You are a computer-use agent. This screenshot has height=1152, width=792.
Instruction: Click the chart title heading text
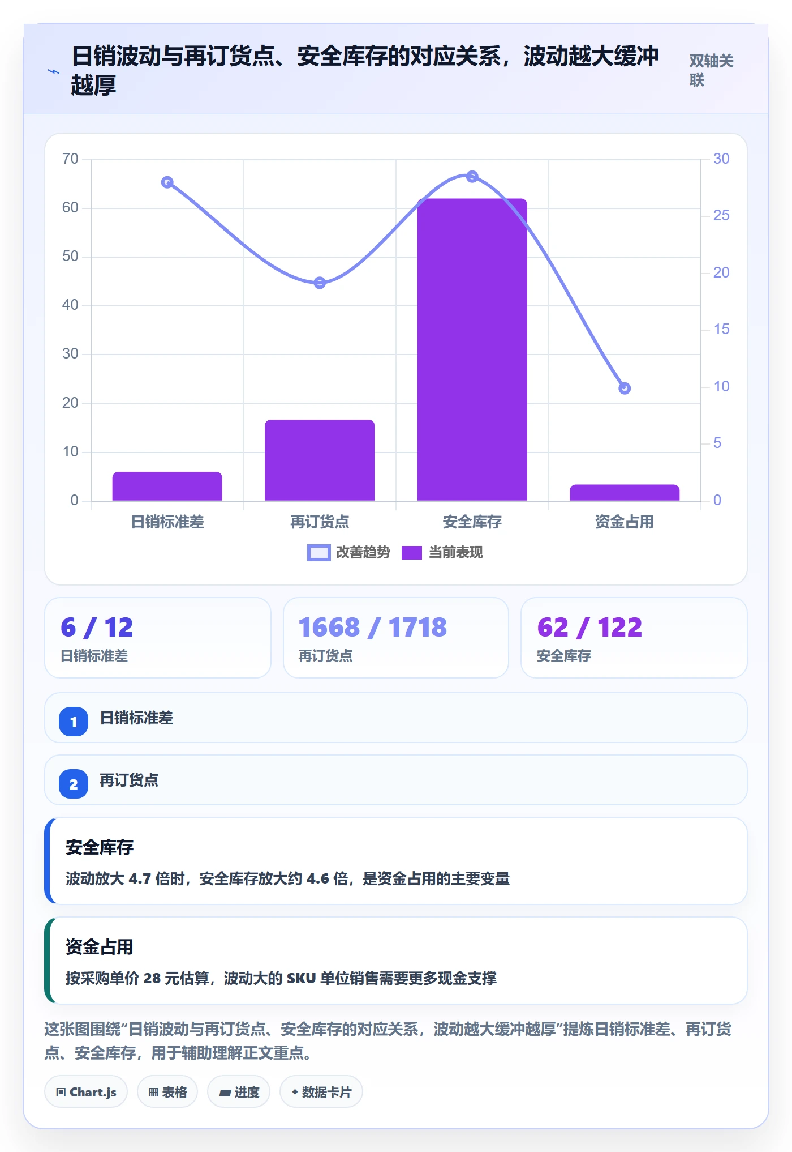pyautogui.click(x=365, y=70)
